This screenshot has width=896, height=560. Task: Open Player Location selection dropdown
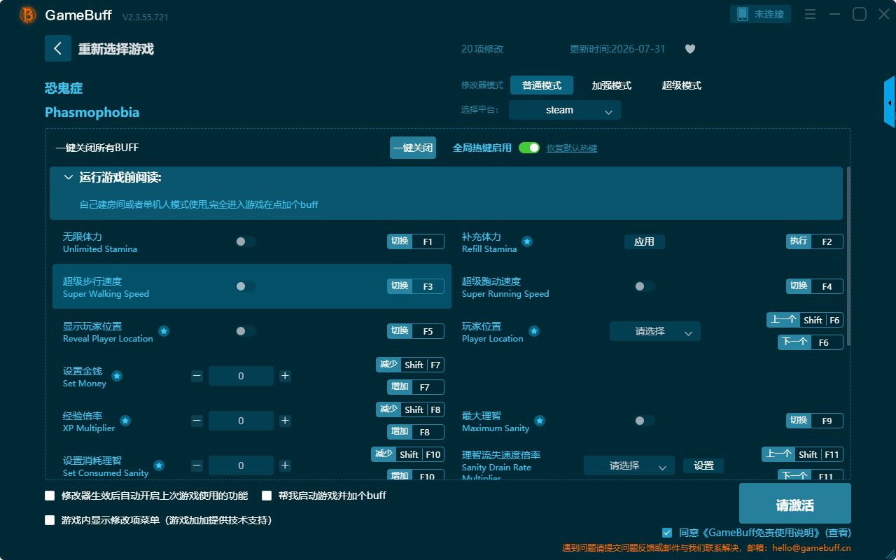655,331
